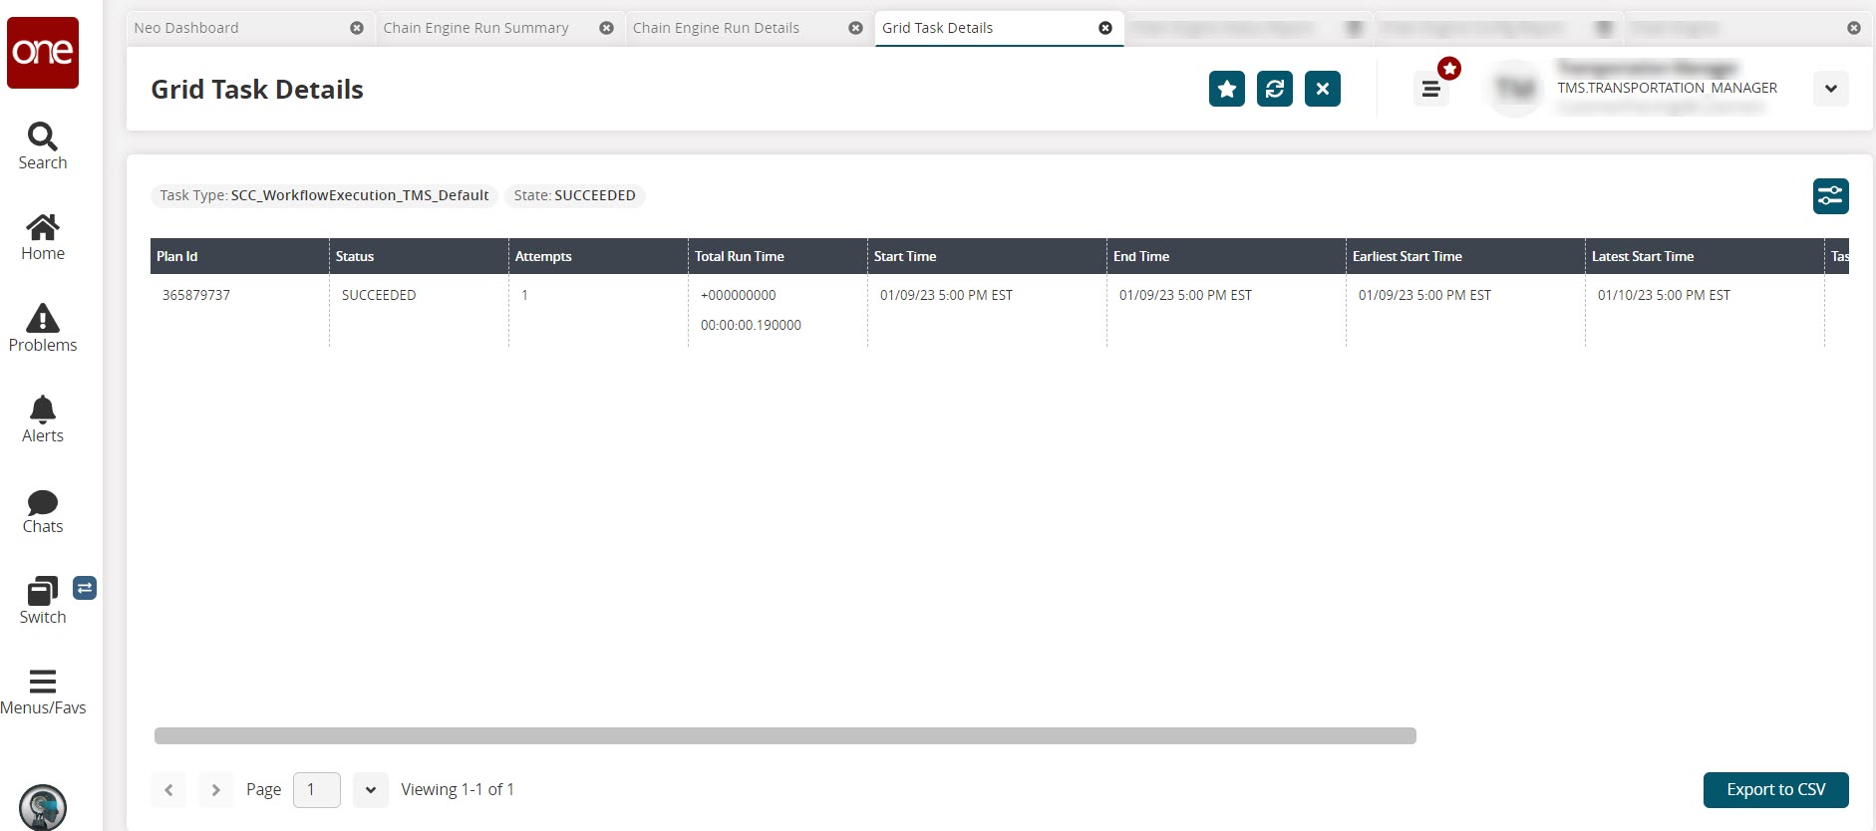Close the last blurred tab at far right
The image size is (1876, 831).
pos(1854,28)
